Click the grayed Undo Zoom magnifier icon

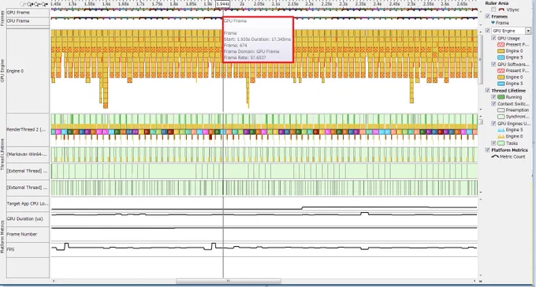point(23,5)
